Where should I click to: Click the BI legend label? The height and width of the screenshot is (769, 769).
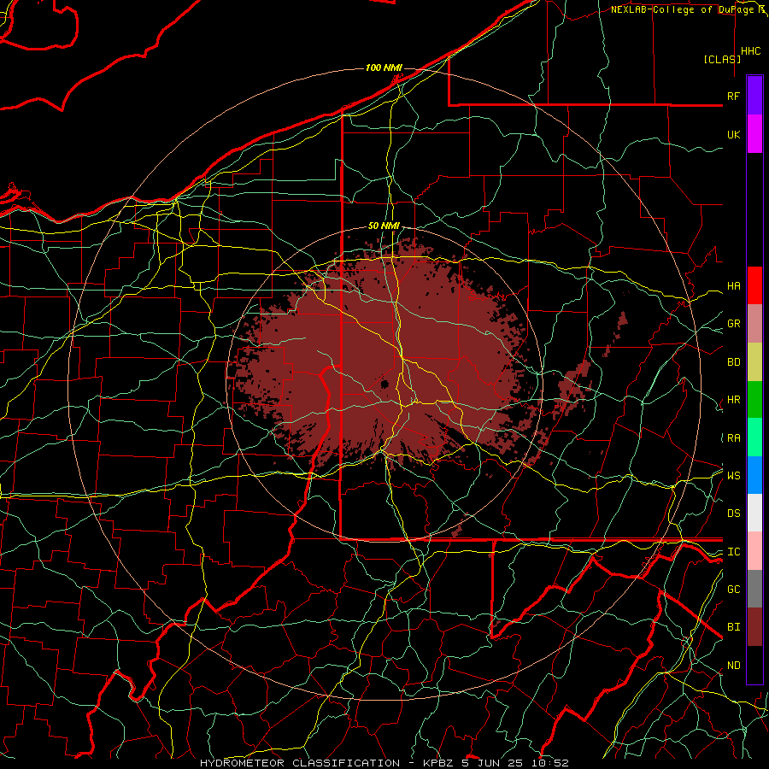point(733,627)
